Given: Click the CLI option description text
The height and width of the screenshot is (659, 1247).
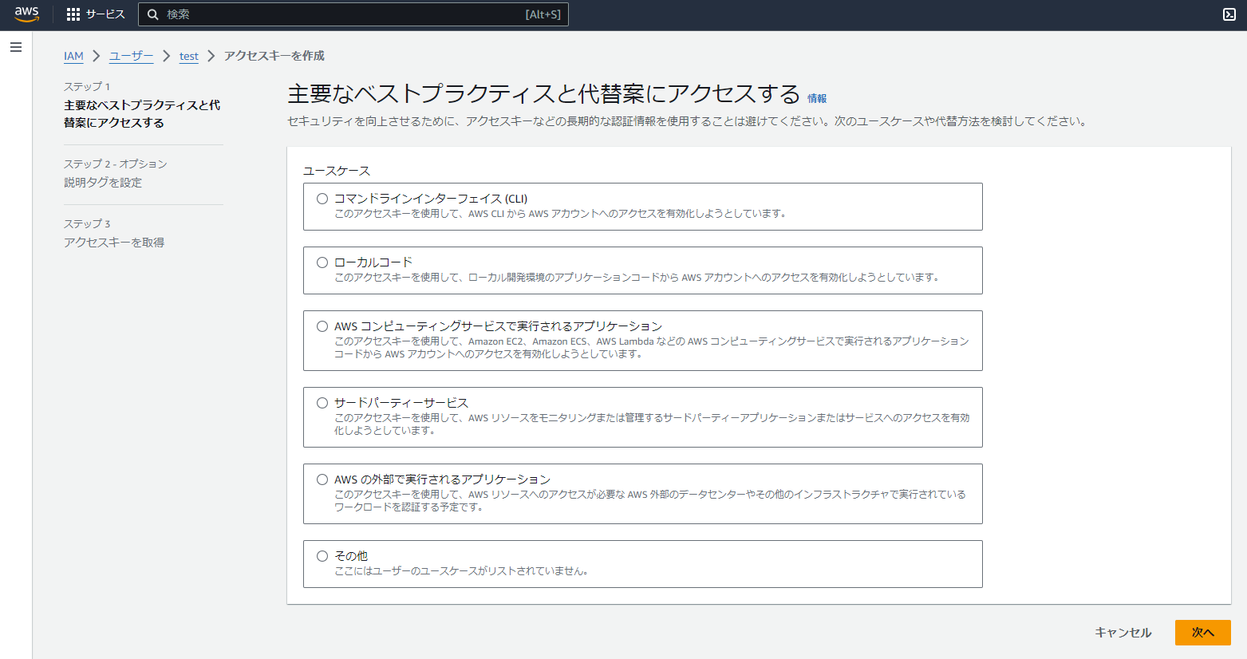Looking at the screenshot, I should point(560,214).
